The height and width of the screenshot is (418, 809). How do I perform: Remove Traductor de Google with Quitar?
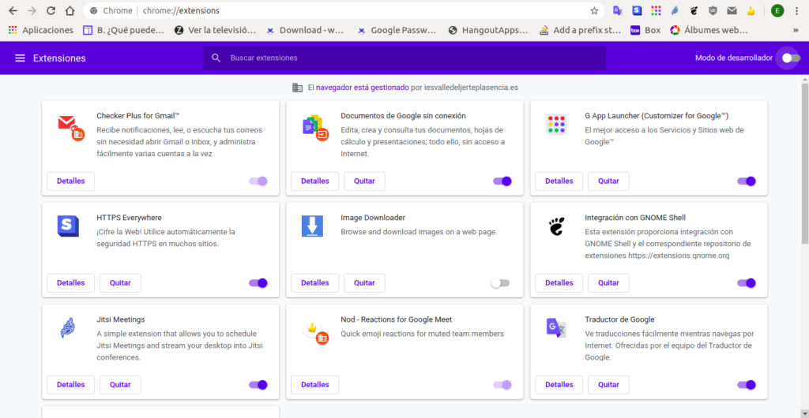tap(608, 385)
